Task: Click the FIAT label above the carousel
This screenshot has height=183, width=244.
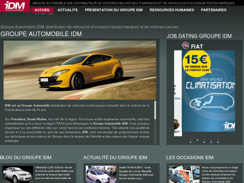Action: tap(197, 47)
